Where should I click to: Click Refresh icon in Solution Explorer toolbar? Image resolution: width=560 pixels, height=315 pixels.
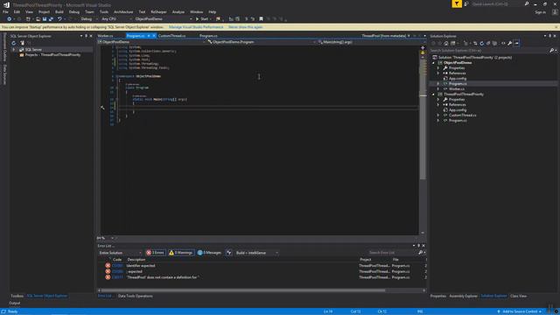click(x=481, y=43)
